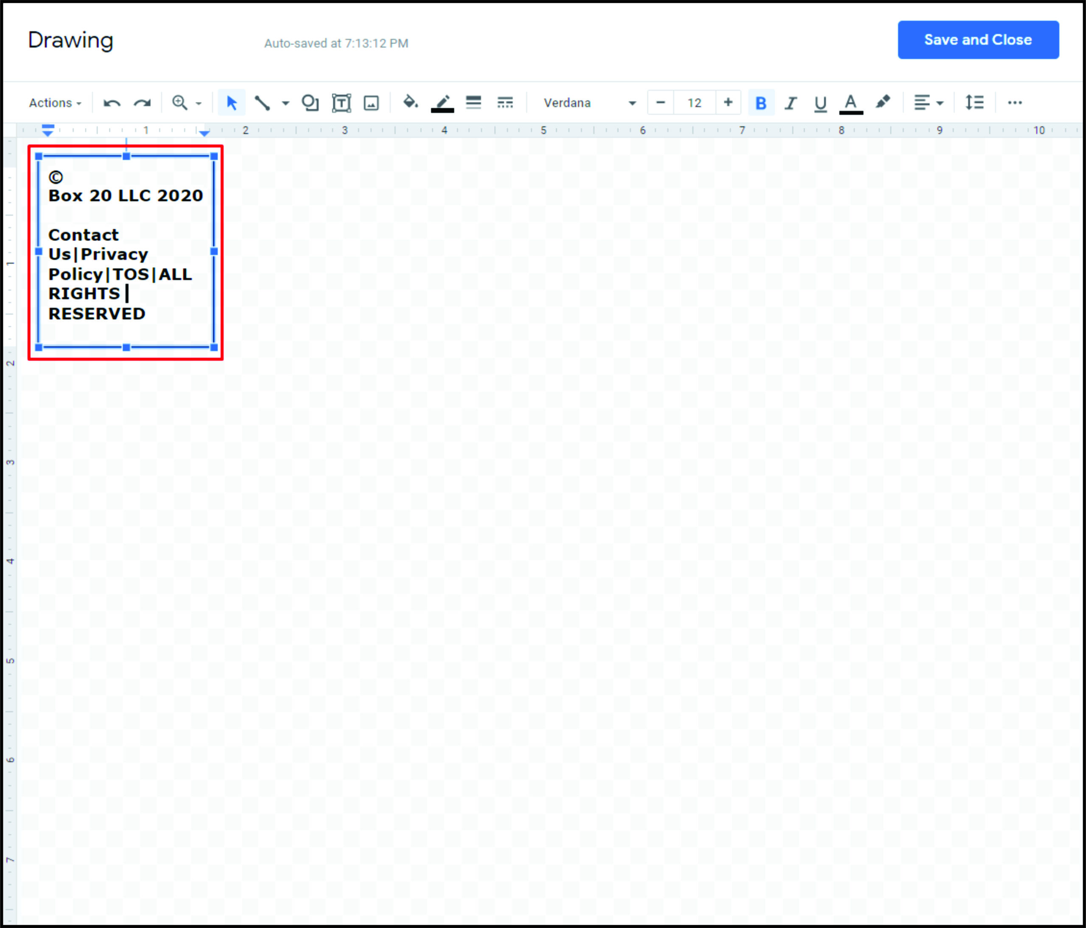Increase font size with plus button
Viewport: 1086px width, 928px height.
coord(728,102)
